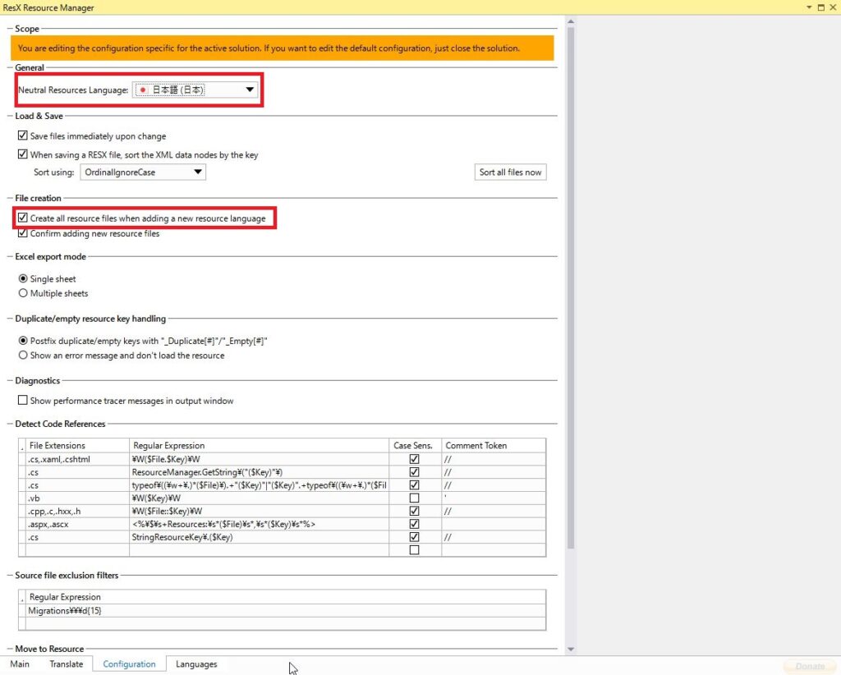Toggle Case Sens. checkbox for .vb row
This screenshot has height=675, width=841.
coord(414,498)
